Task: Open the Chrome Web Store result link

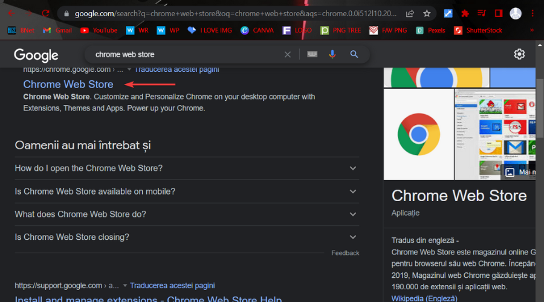Action: (68, 84)
